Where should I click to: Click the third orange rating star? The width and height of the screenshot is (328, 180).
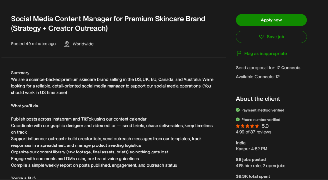[248, 126]
